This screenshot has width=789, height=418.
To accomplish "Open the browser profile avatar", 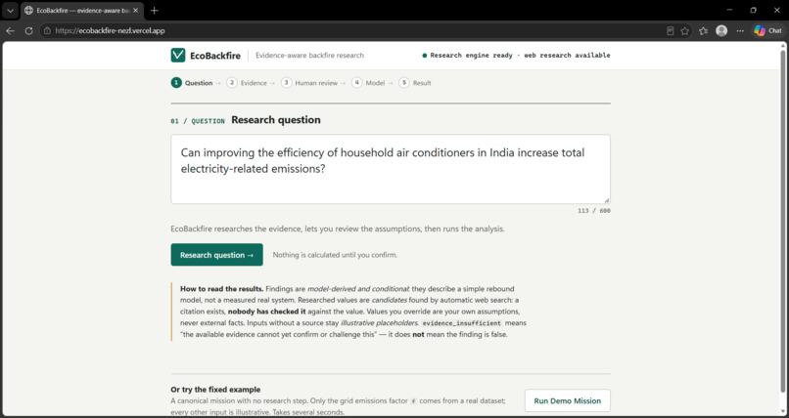I will coord(721,30).
